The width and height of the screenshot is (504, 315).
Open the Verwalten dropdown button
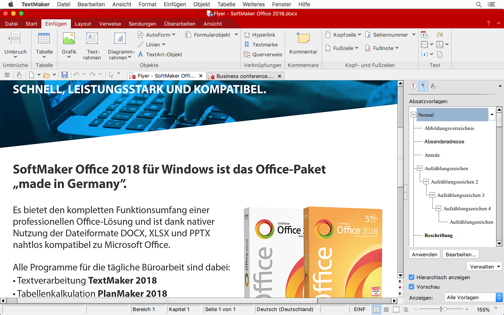pos(484,267)
